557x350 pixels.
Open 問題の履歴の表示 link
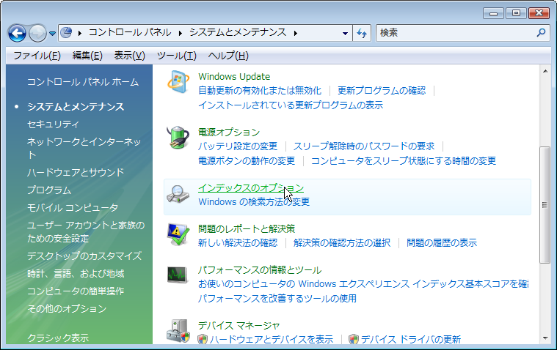click(x=442, y=243)
